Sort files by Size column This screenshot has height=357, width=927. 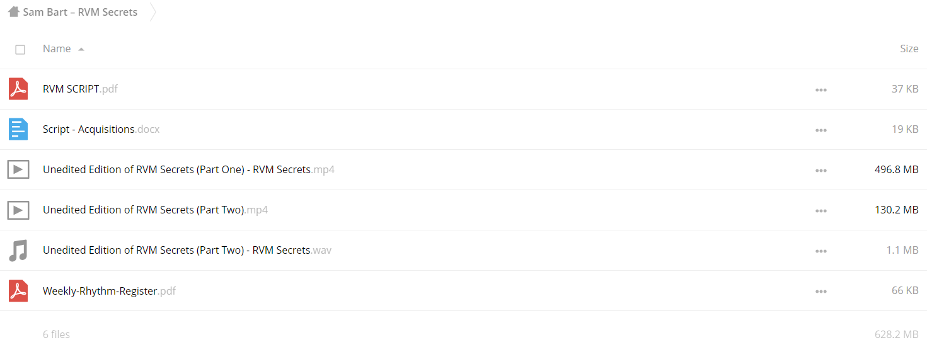[909, 48]
